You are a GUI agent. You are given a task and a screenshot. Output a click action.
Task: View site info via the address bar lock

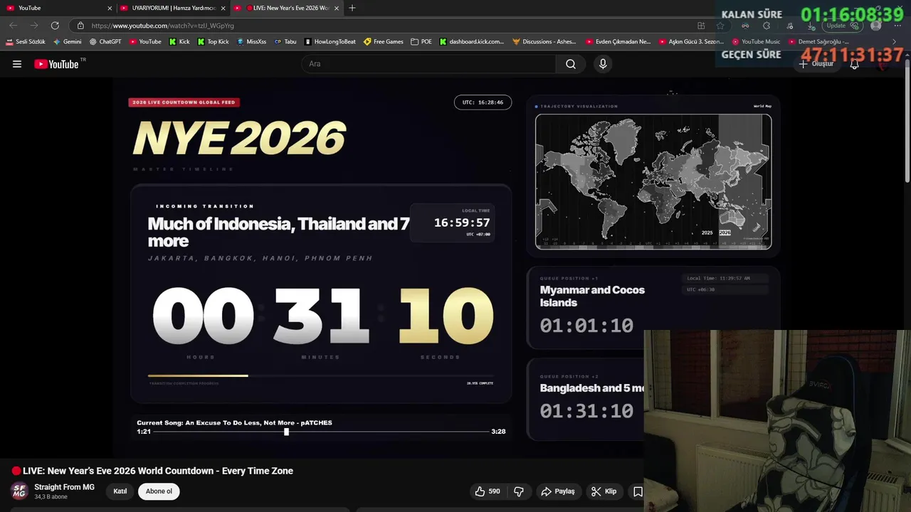(x=80, y=26)
